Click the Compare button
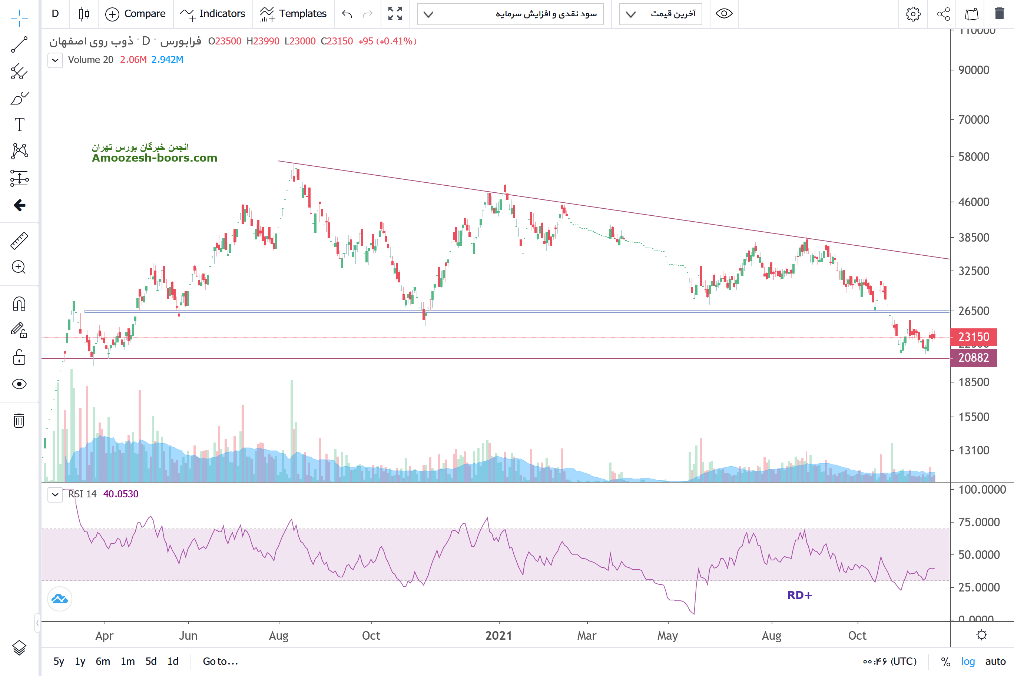Screen dimensions: 1014x676 coord(135,14)
